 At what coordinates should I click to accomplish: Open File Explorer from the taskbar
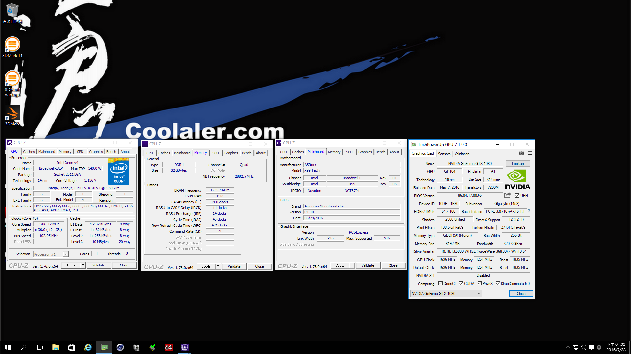(x=56, y=347)
